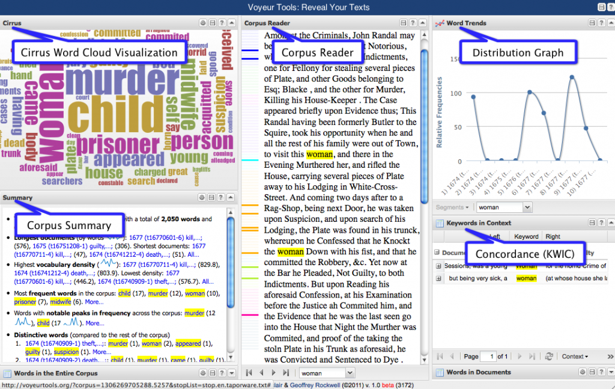
Task: Click export icon in Words in the Entire Corpus header
Action: pos(213,373)
